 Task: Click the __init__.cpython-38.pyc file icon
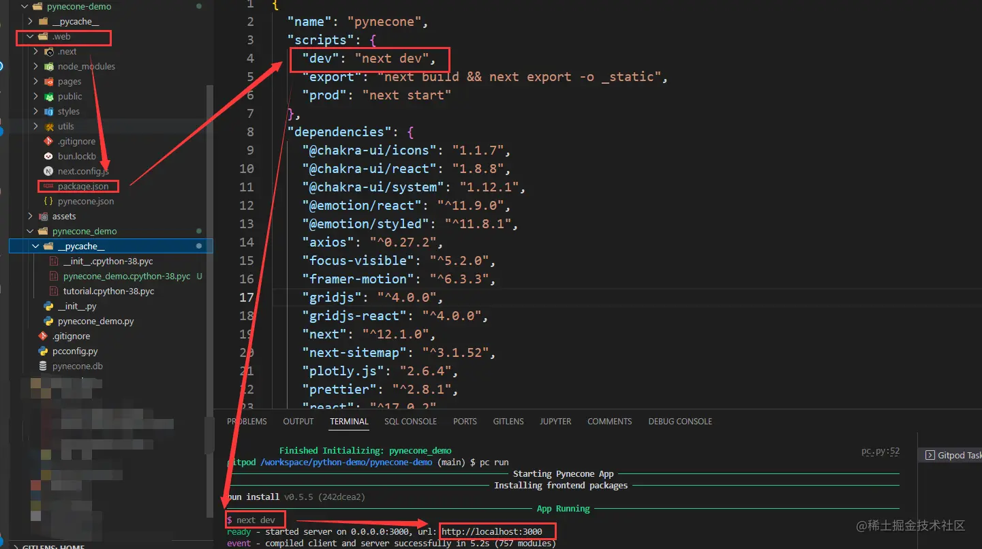[54, 262]
